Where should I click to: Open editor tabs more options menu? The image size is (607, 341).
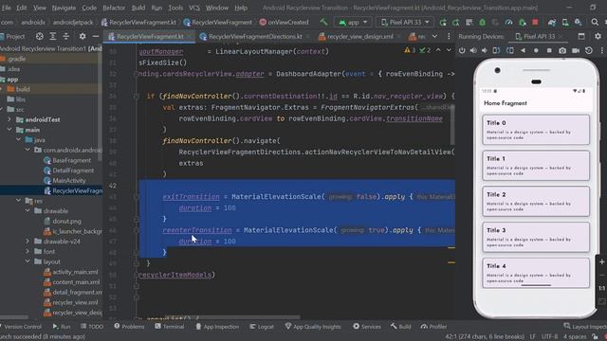pos(449,36)
